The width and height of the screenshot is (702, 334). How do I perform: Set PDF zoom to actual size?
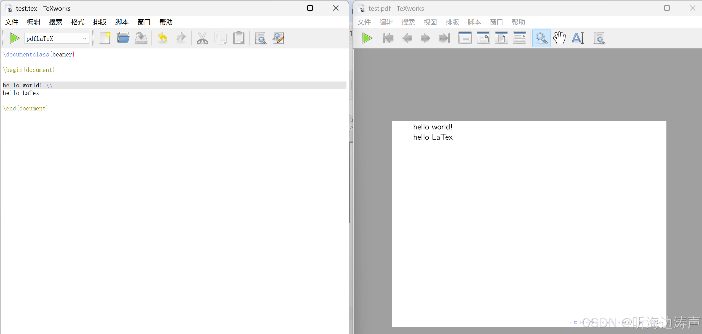coord(465,38)
